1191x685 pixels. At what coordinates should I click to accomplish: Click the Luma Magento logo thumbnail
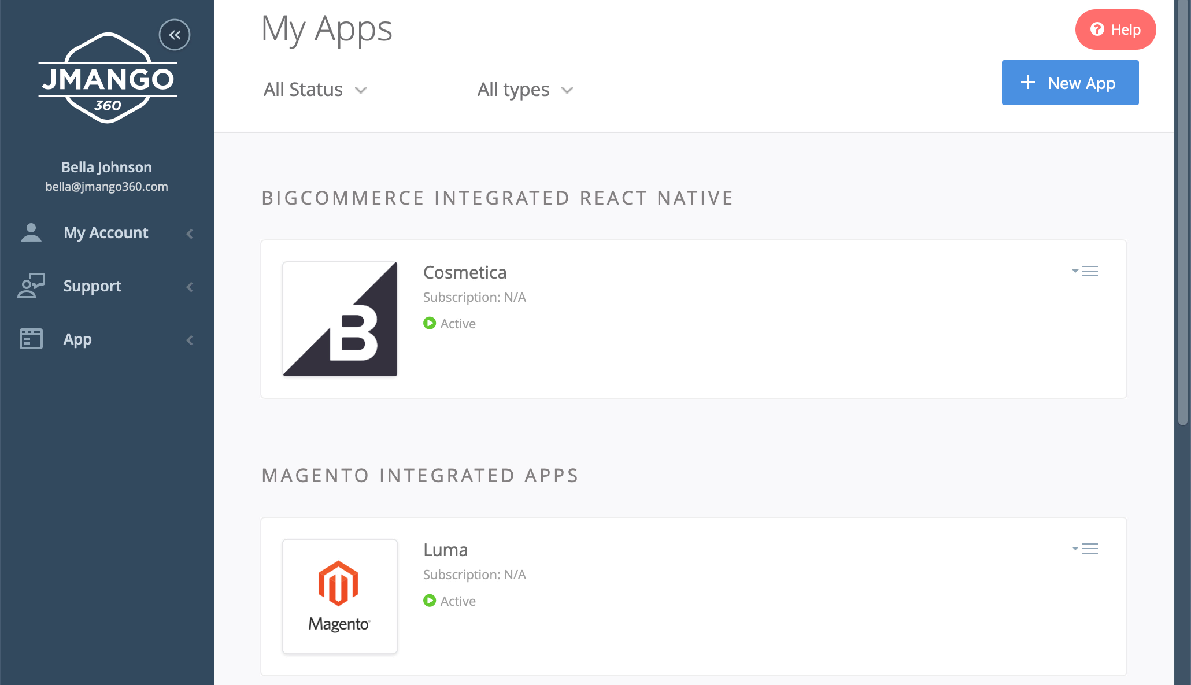[340, 596]
